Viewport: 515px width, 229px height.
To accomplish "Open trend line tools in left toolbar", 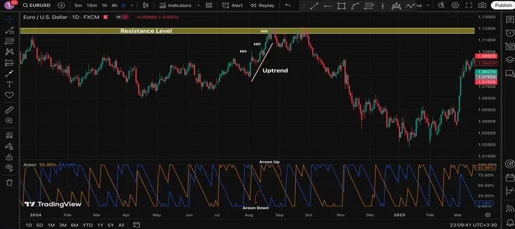I will pos(9,30).
